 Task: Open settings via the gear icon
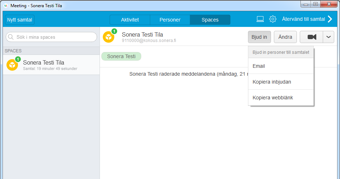pos(272,19)
